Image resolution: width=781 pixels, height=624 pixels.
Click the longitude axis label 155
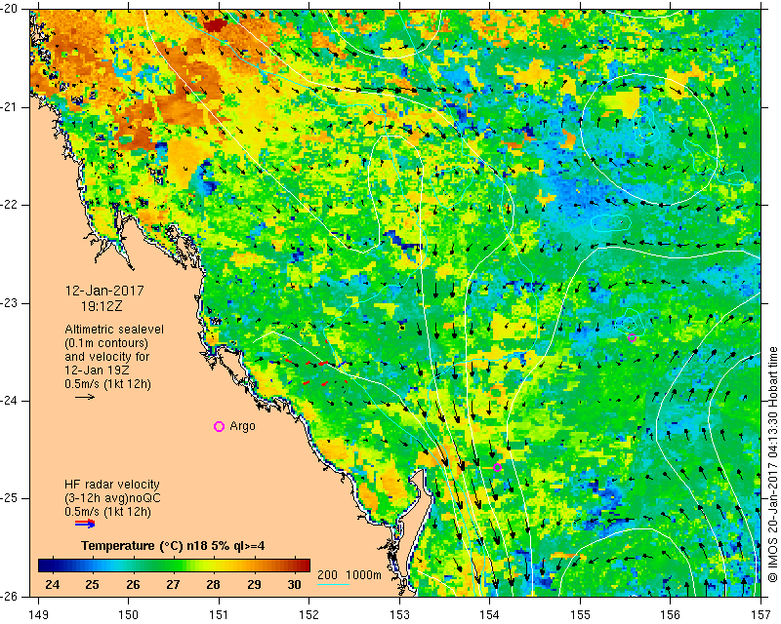[580, 614]
